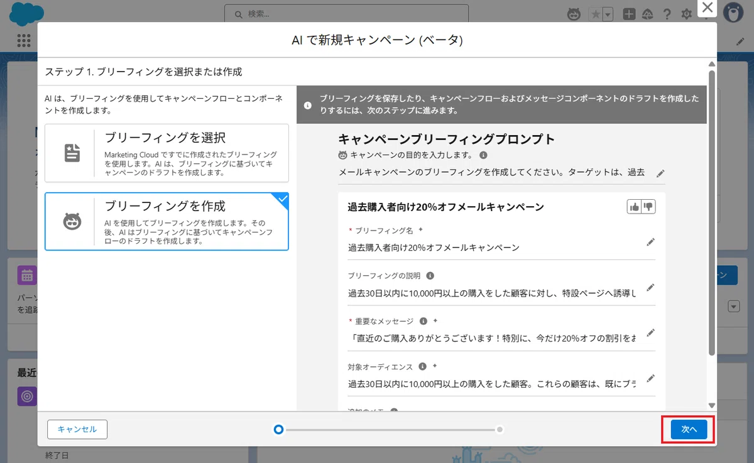The image size is (754, 463).
Task: Click the ブリーフィング名 value text
Action: (434, 248)
